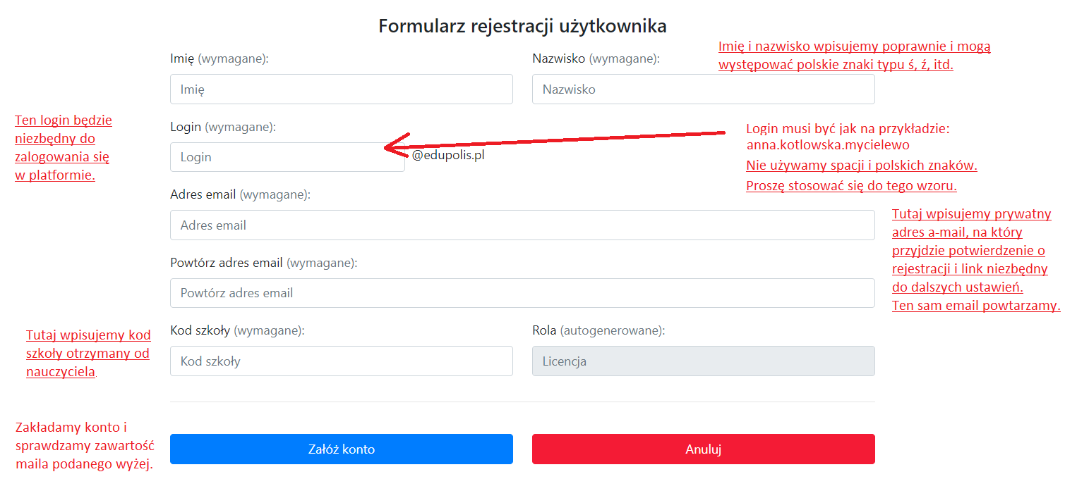Click the Login (wymagane) label
Image resolution: width=1065 pixels, height=479 pixels.
tap(223, 127)
